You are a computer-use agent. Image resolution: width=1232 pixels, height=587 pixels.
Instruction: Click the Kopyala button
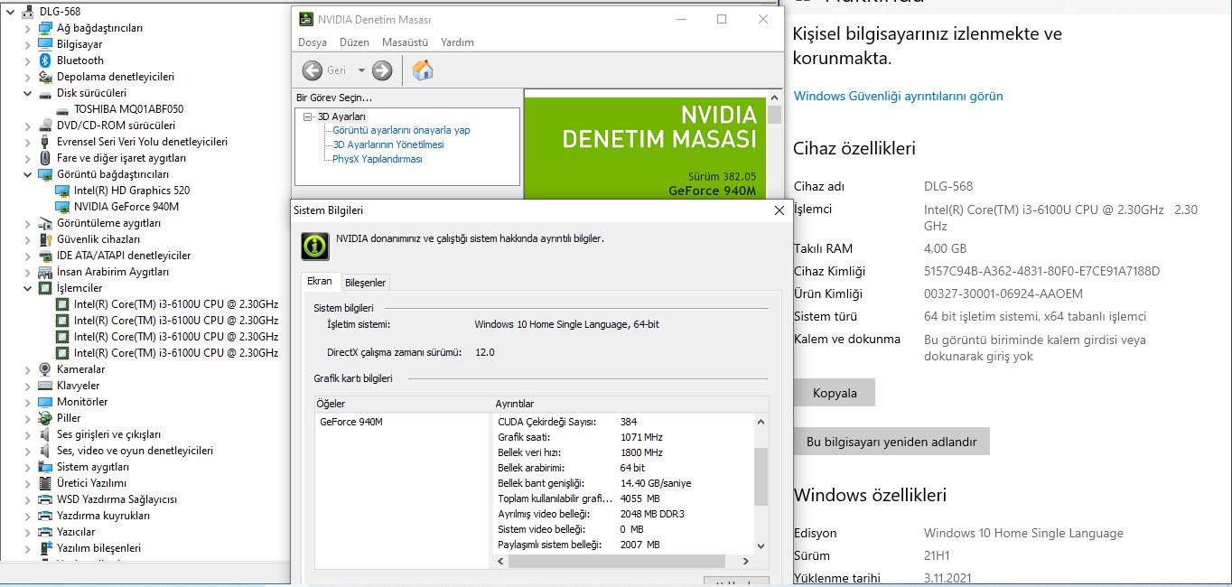pyautogui.click(x=835, y=394)
